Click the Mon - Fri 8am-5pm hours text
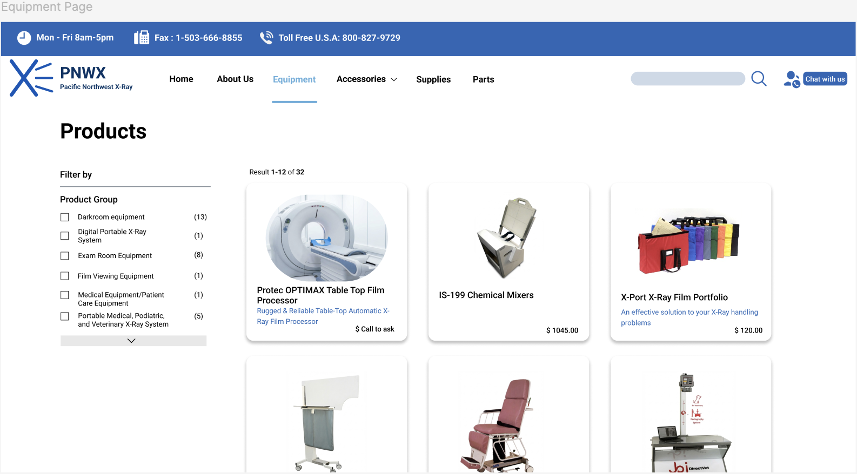 point(75,37)
